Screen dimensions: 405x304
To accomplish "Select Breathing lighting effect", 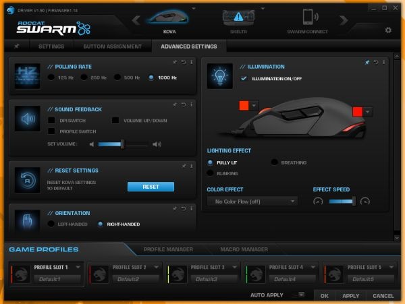I will coord(274,162).
